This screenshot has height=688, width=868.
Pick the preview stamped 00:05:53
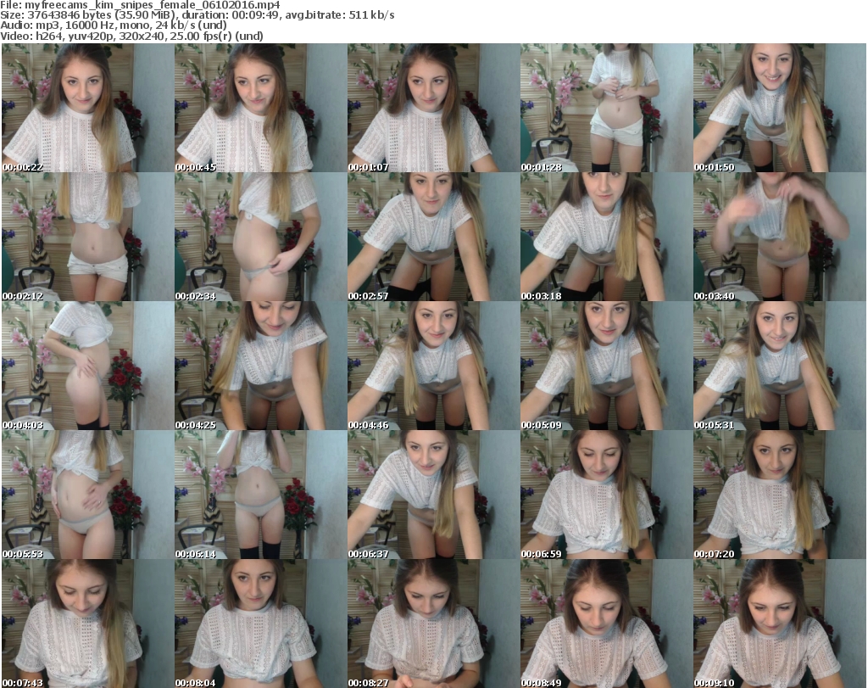click(88, 495)
